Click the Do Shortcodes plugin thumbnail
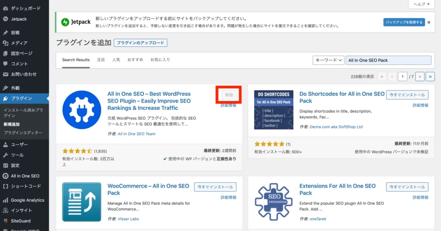The height and width of the screenshot is (231, 441). tap(273, 110)
